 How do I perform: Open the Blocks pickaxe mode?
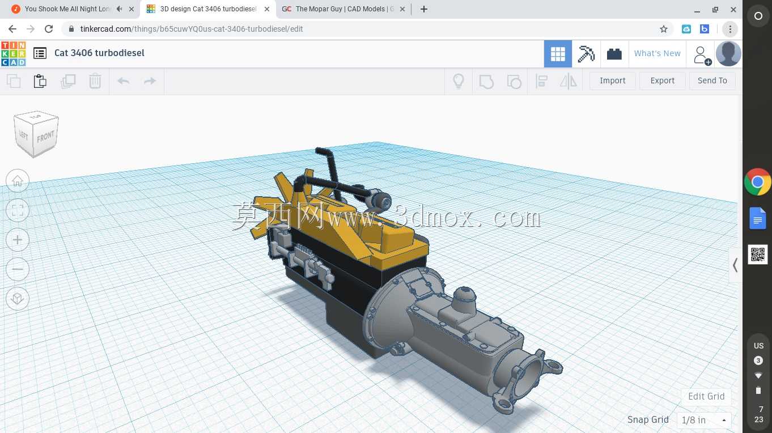(586, 54)
